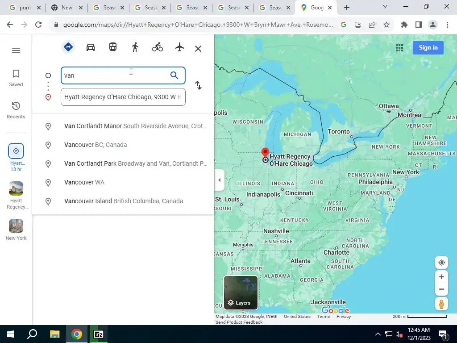Open Google Maps hamburger menu
This screenshot has width=457, height=343.
16,50
